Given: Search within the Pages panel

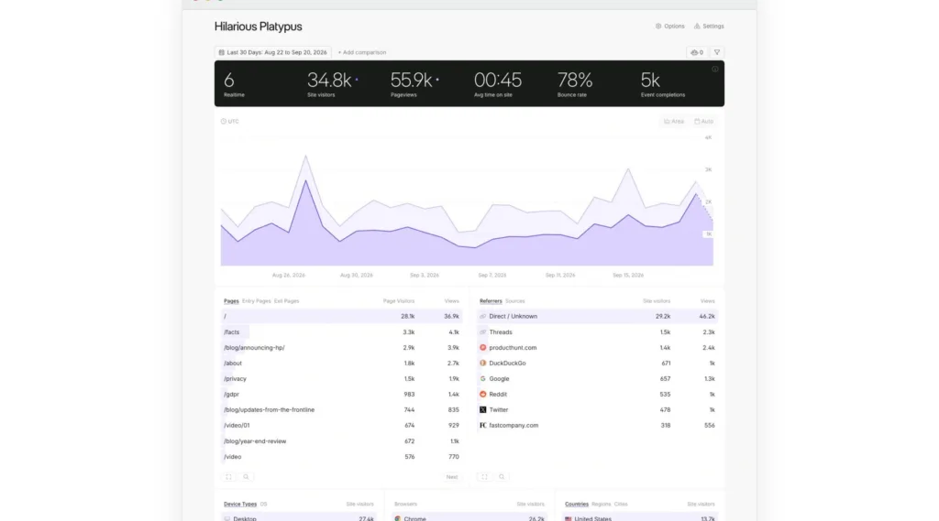Looking at the screenshot, I should [x=246, y=477].
